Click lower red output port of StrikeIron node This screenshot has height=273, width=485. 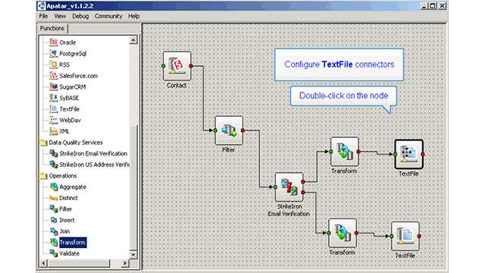tap(303, 193)
